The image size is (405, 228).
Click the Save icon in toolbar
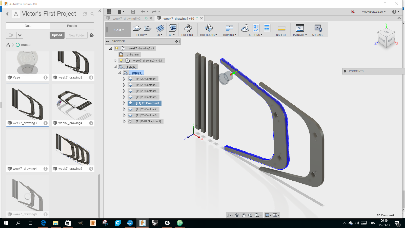tap(133, 12)
